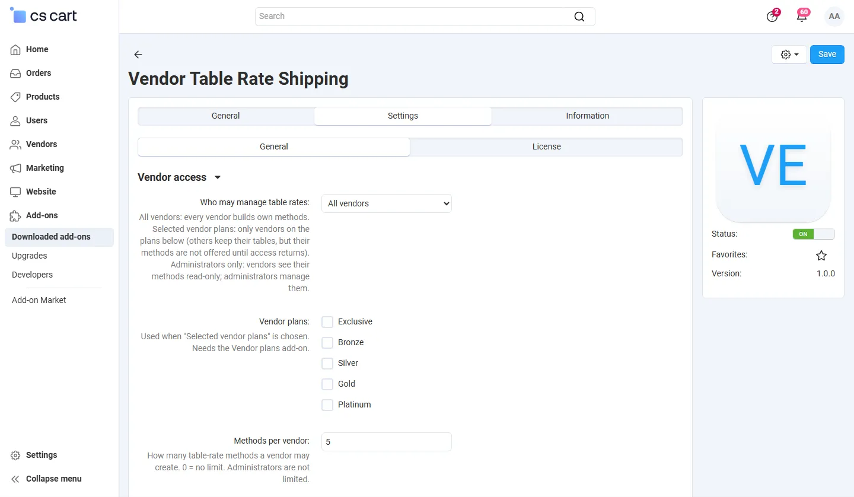The image size is (854, 497).
Task: Open Downloaded add-ons in the sidebar
Action: point(59,237)
